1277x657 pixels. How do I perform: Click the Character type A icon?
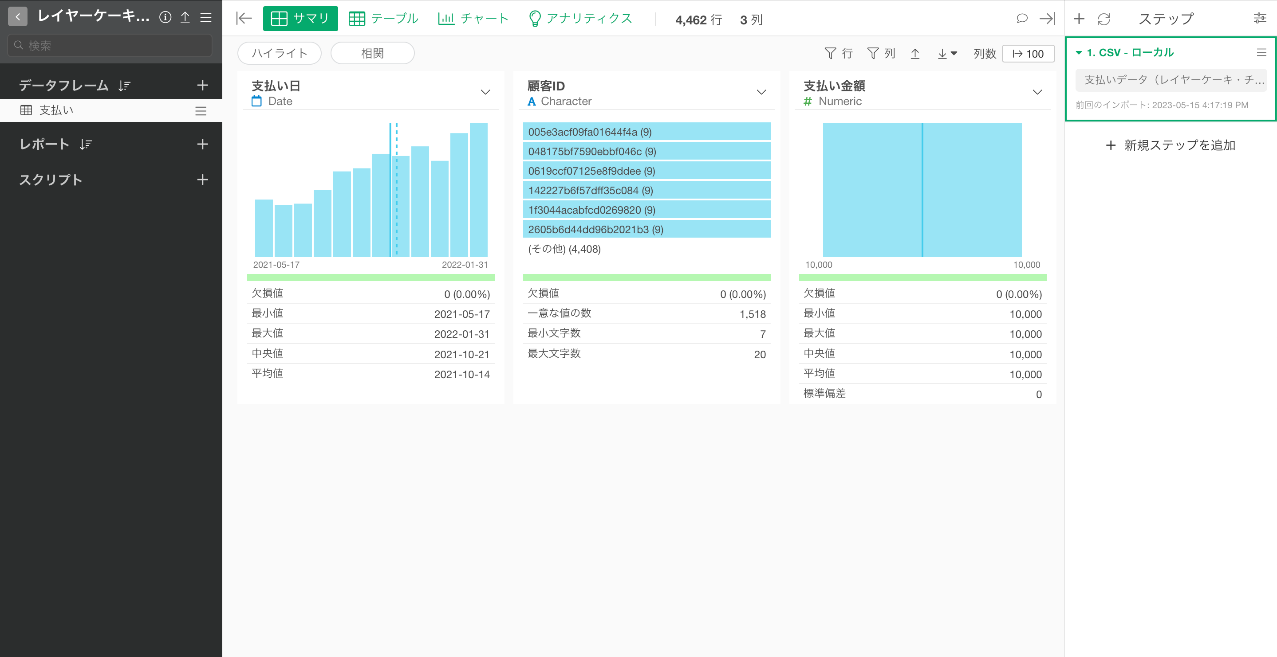click(x=532, y=102)
